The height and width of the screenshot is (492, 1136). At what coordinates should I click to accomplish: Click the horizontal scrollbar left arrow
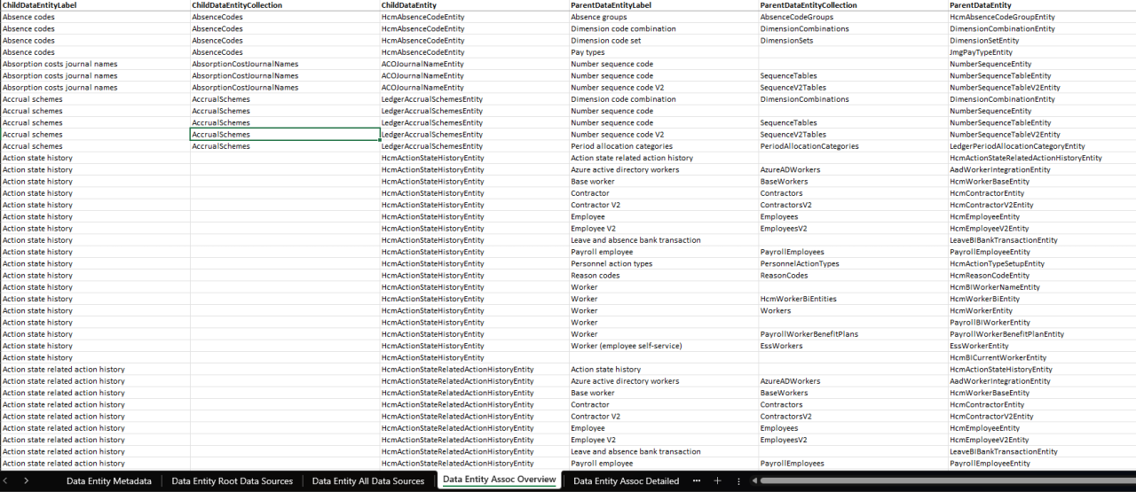click(754, 480)
